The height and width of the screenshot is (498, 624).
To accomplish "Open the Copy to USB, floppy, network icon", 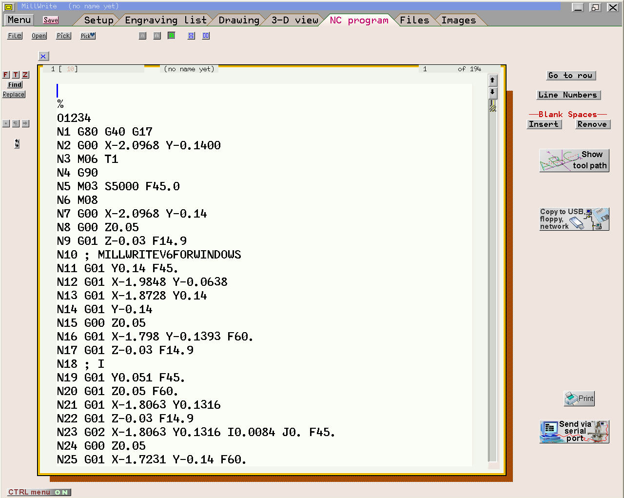I will [x=574, y=219].
